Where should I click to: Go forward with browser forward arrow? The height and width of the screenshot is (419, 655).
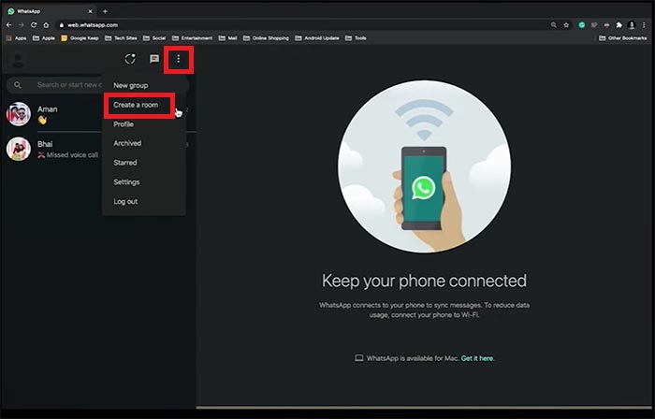[x=22, y=25]
